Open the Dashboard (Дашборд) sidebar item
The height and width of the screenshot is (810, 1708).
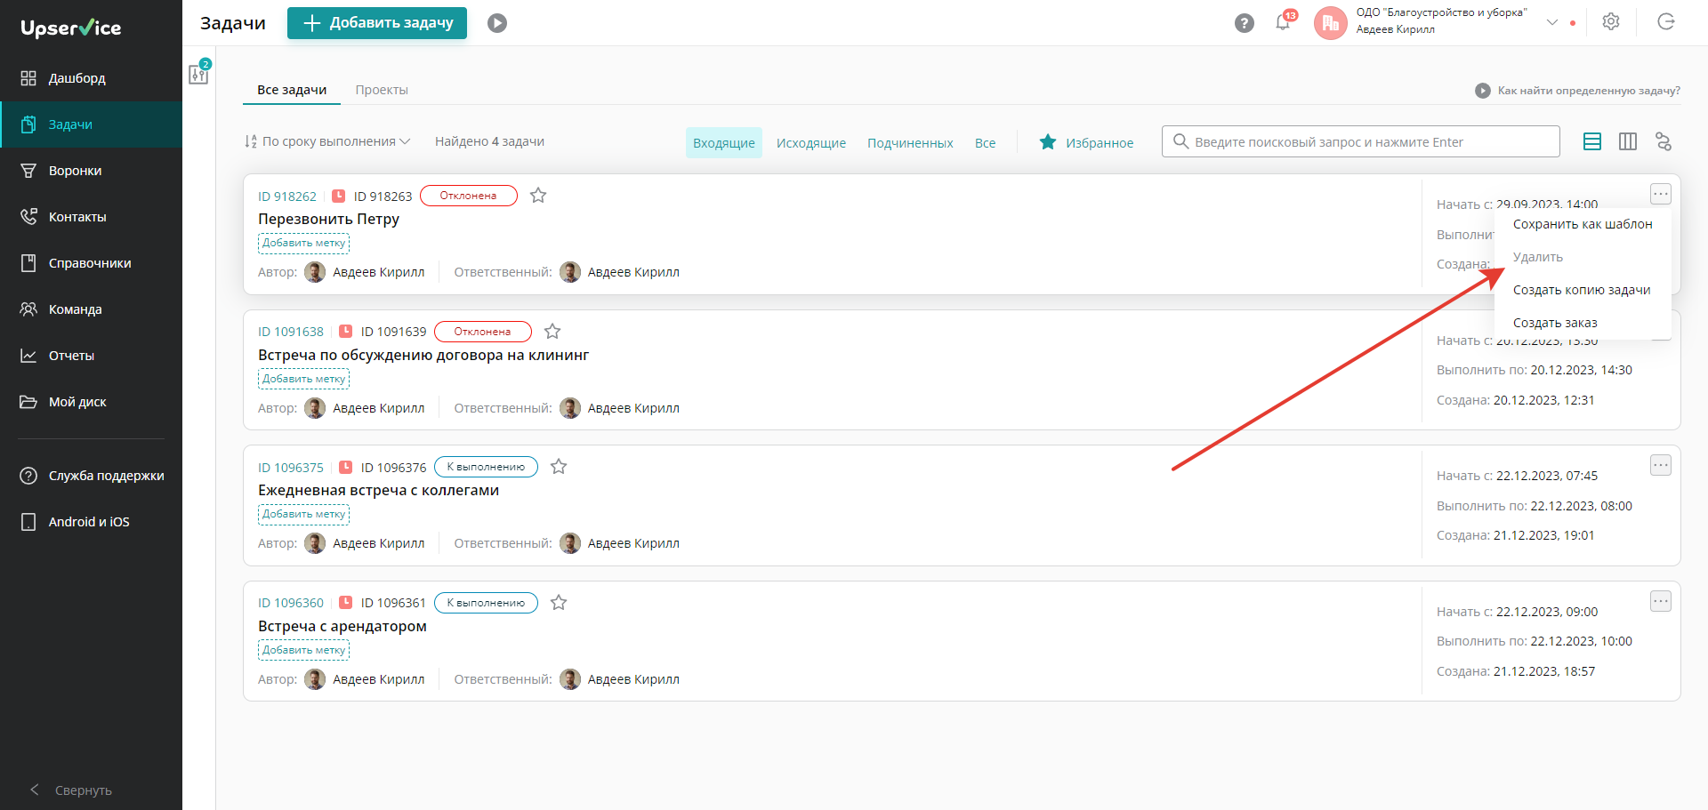click(x=91, y=78)
